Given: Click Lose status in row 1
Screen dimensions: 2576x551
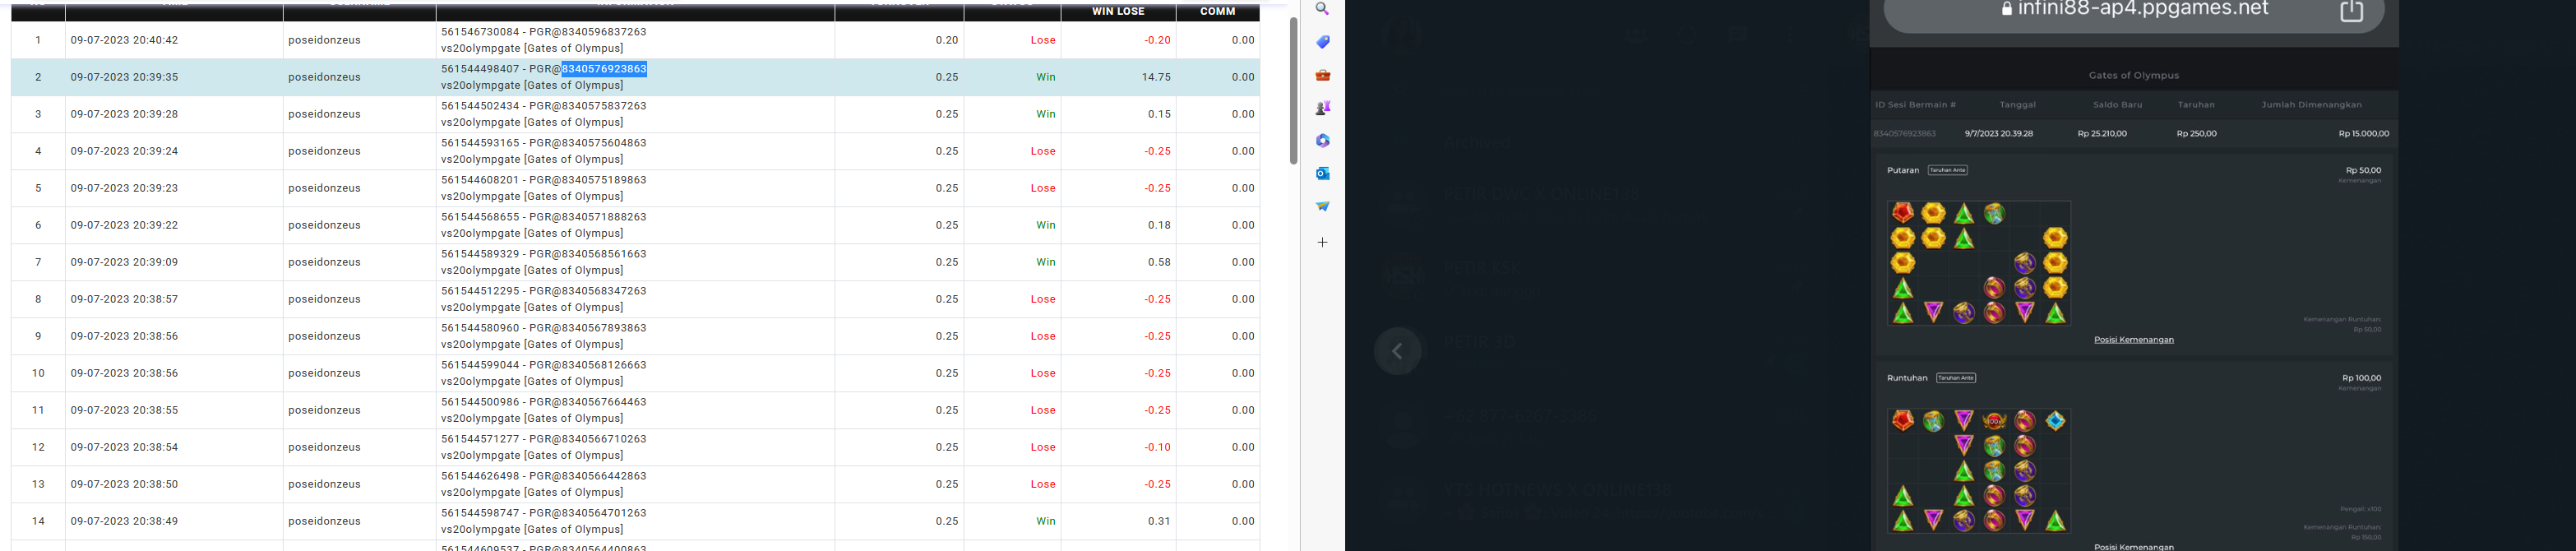Looking at the screenshot, I should click(1043, 40).
